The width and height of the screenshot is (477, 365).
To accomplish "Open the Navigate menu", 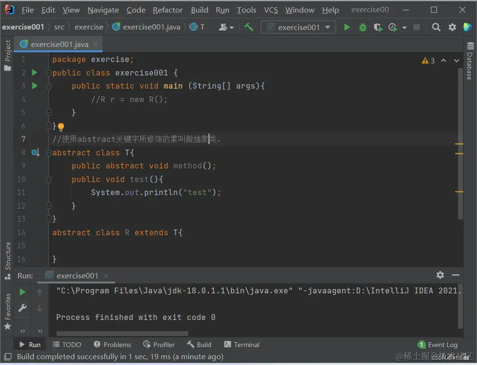I will [x=103, y=10].
